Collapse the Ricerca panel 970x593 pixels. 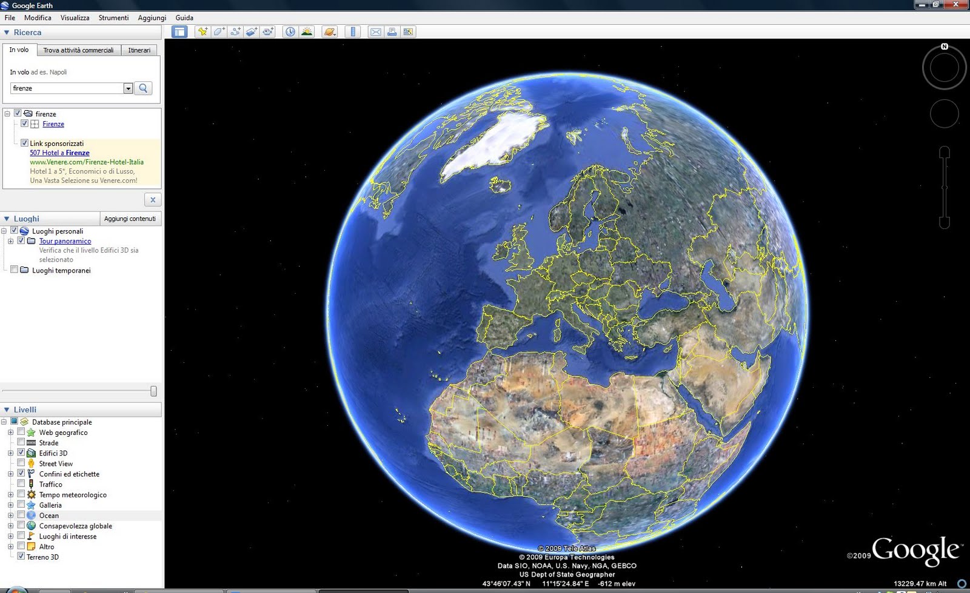coord(7,33)
